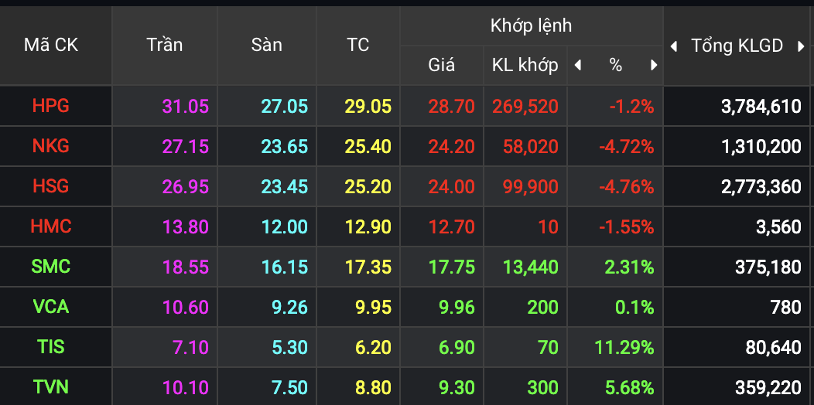Open the HPG stock symbol
814x405 pixels.
(x=51, y=106)
